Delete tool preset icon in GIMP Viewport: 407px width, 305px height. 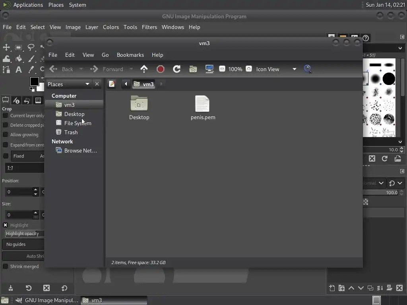pyautogui.click(x=47, y=288)
